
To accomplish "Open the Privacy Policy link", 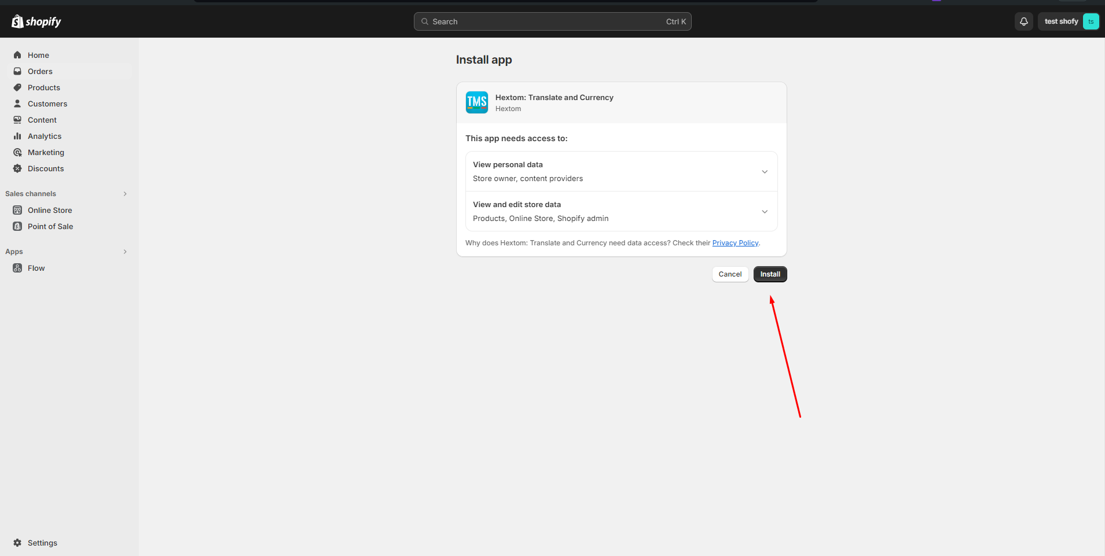I will coord(735,243).
